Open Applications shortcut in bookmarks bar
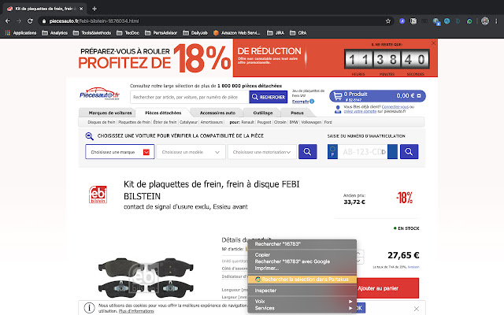504x315 pixels. (x=21, y=33)
